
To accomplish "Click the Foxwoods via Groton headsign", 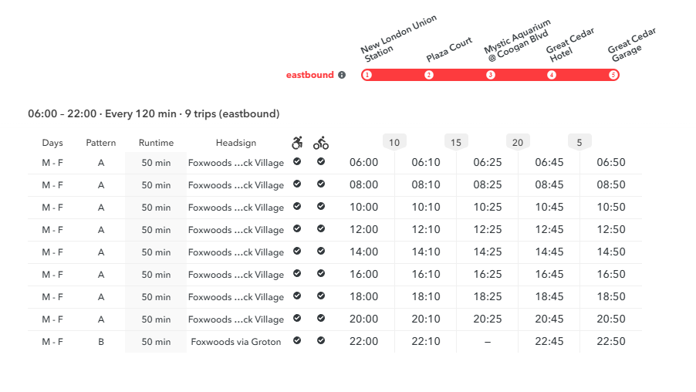I will click(235, 342).
